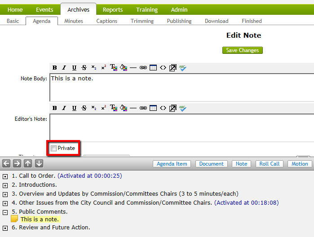Add a Document to agenda
This screenshot has width=314, height=237.
click(x=211, y=164)
